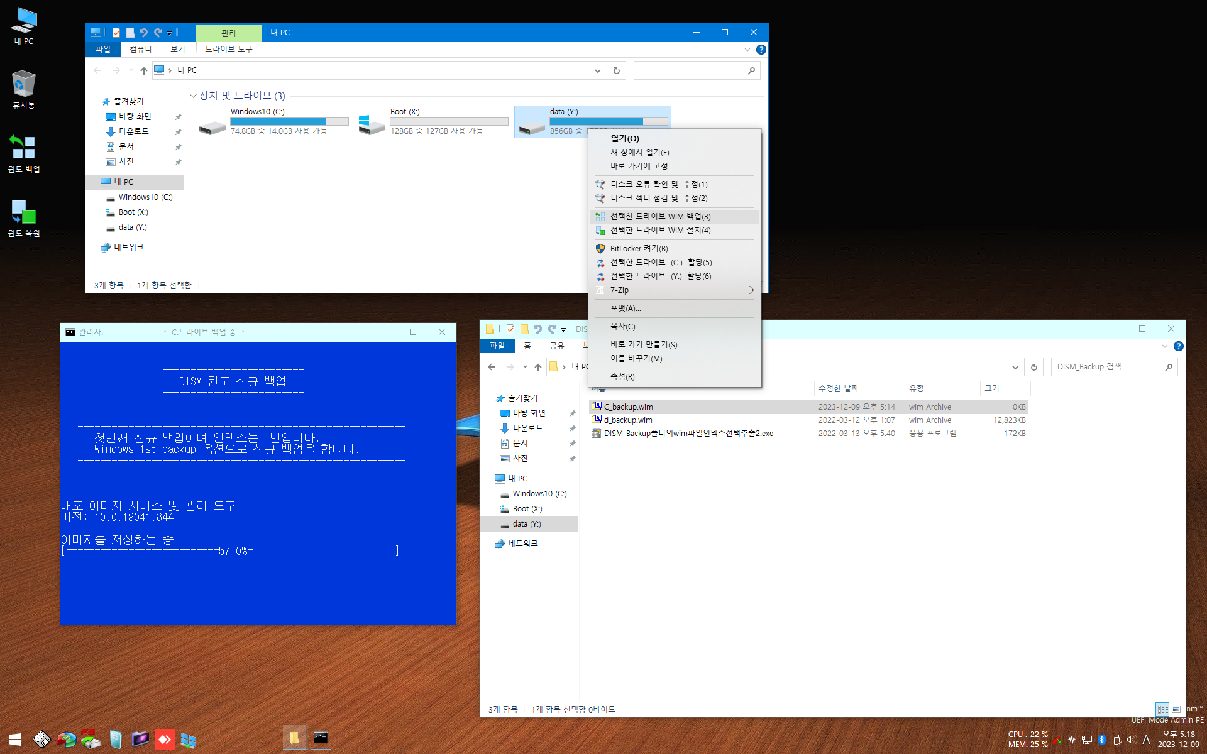1207x754 pixels.
Task: Choose 디스크 오류 확인 및 수정(1)
Action: tap(675, 184)
